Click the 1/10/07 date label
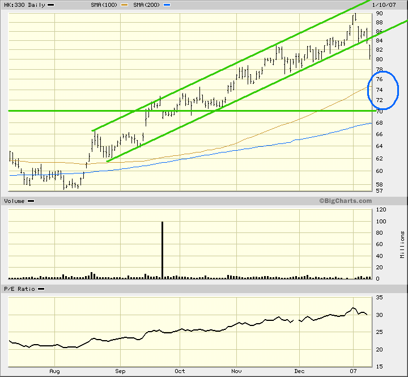408x377 pixels. pyautogui.click(x=384, y=5)
